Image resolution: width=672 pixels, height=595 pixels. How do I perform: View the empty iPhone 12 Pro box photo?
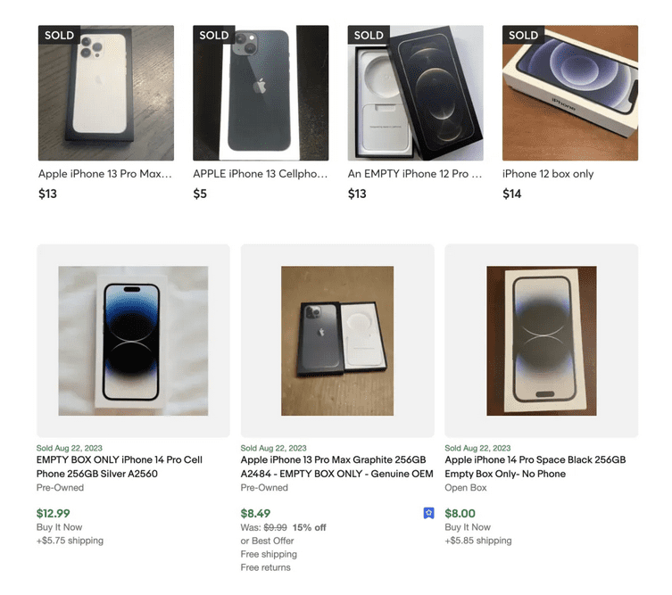click(415, 93)
